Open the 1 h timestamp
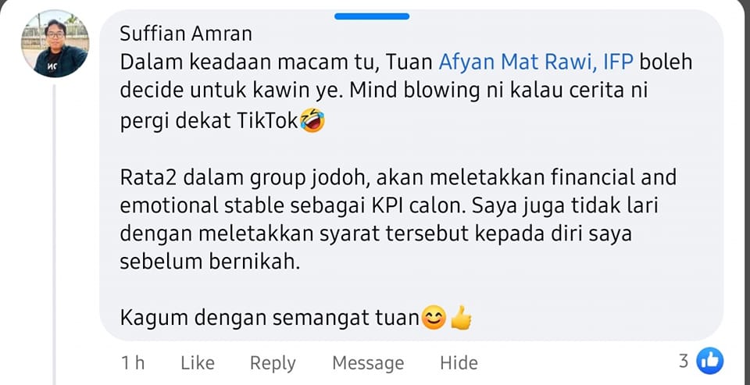Screen dimensions: 750x385 (133, 363)
